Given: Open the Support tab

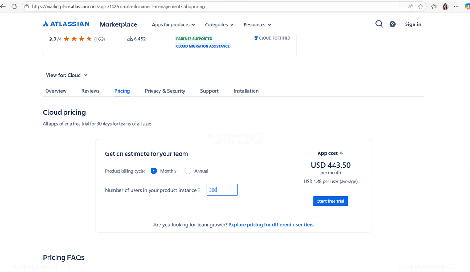Looking at the screenshot, I should (209, 91).
